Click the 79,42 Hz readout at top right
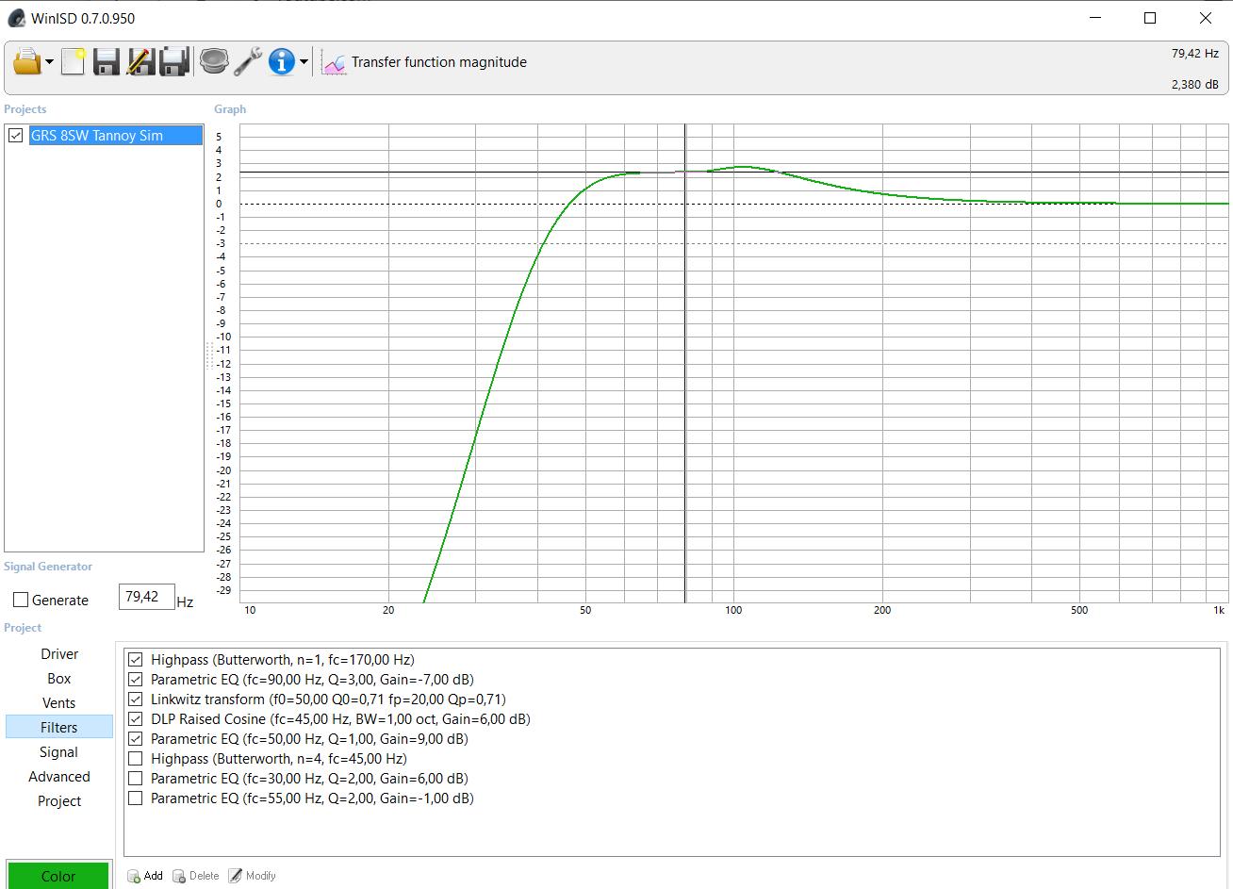Image resolution: width=1233 pixels, height=889 pixels. point(1194,54)
